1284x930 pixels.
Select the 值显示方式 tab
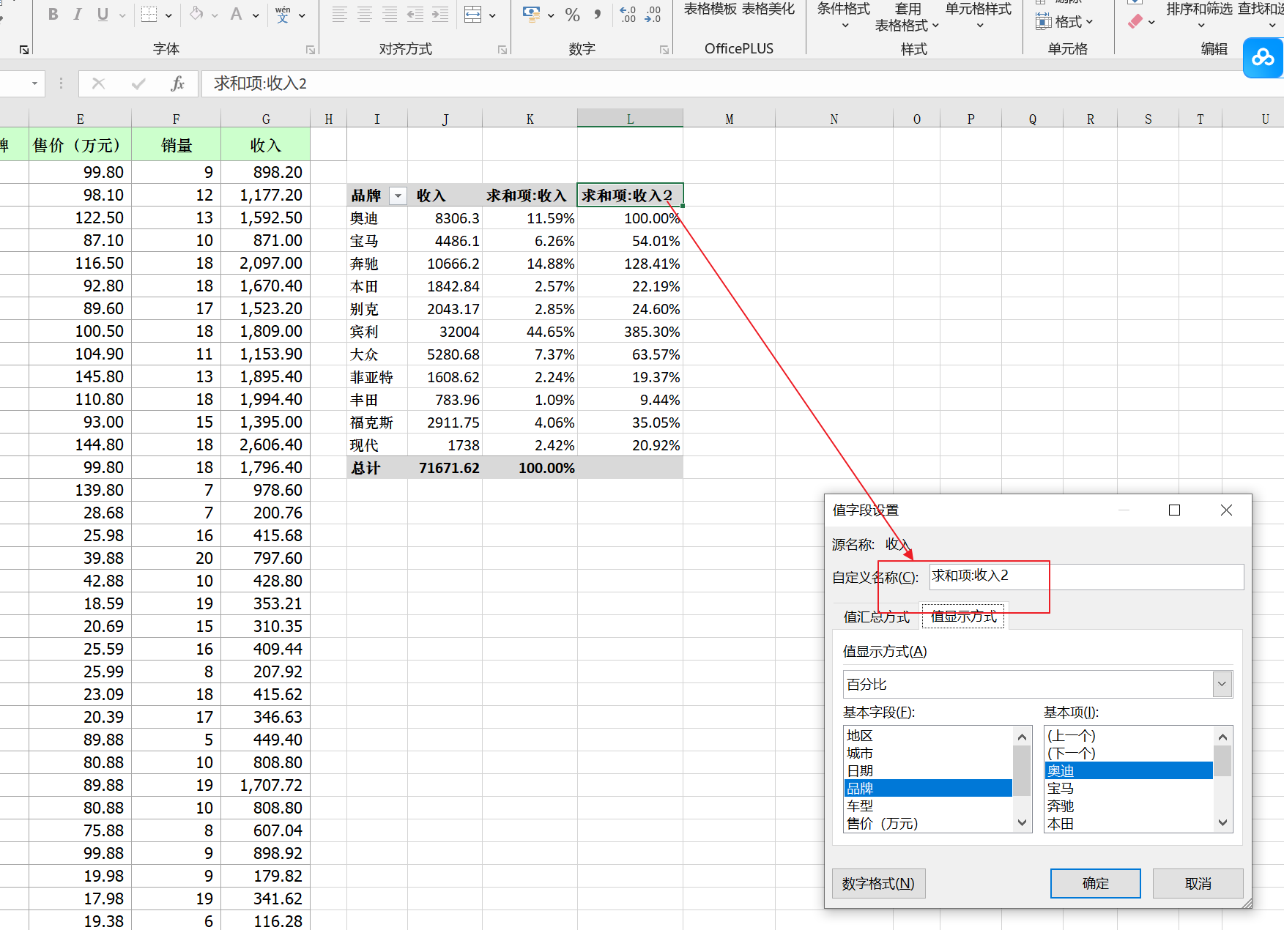pyautogui.click(x=964, y=617)
